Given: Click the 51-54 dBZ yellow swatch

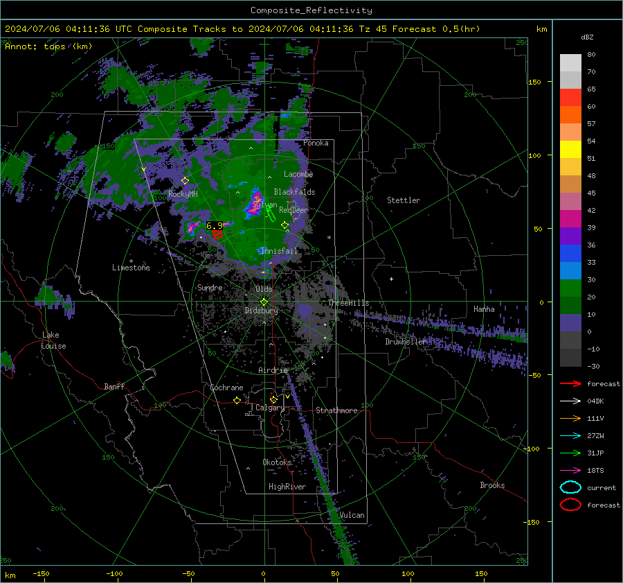Looking at the screenshot, I should tap(570, 150).
